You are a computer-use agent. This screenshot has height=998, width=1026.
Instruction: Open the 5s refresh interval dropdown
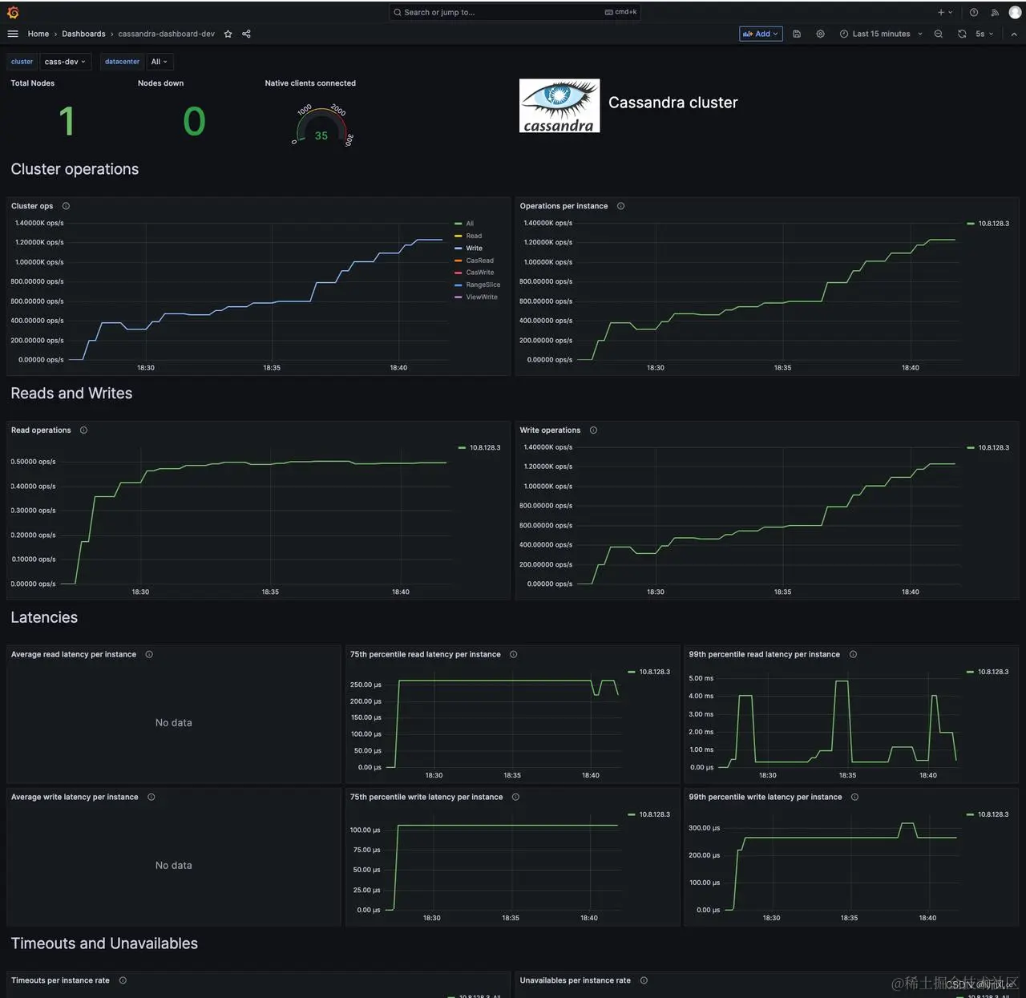coord(984,34)
